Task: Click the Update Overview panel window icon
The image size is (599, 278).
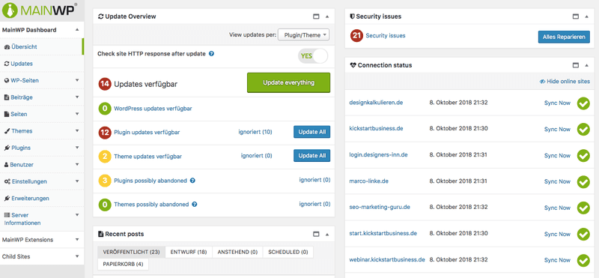Action: pos(316,16)
